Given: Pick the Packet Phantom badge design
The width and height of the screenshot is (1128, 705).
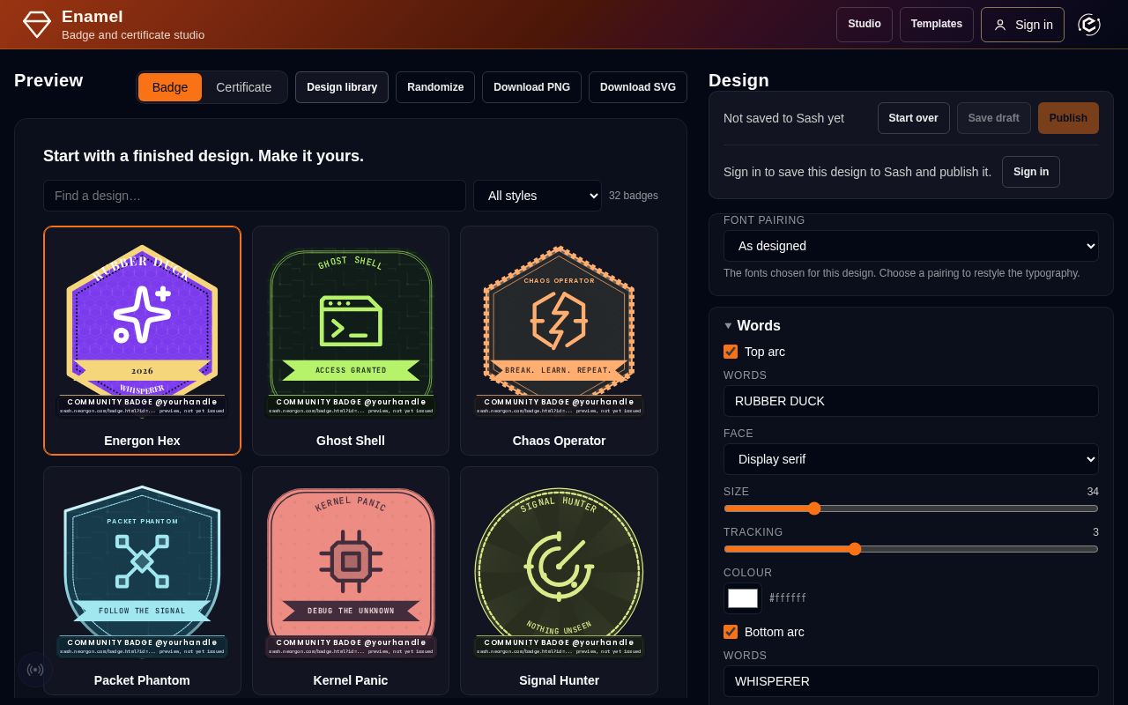Looking at the screenshot, I should (142, 581).
